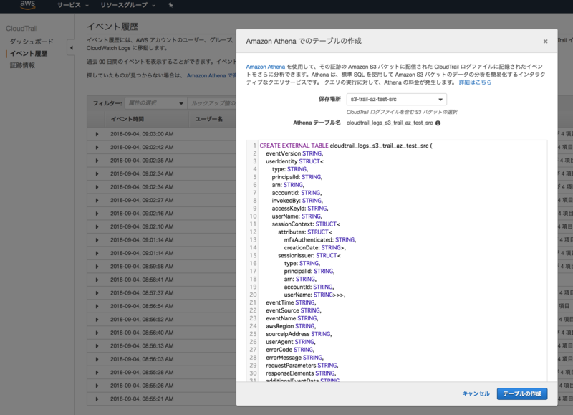Click the AWS logo

[x=27, y=5]
